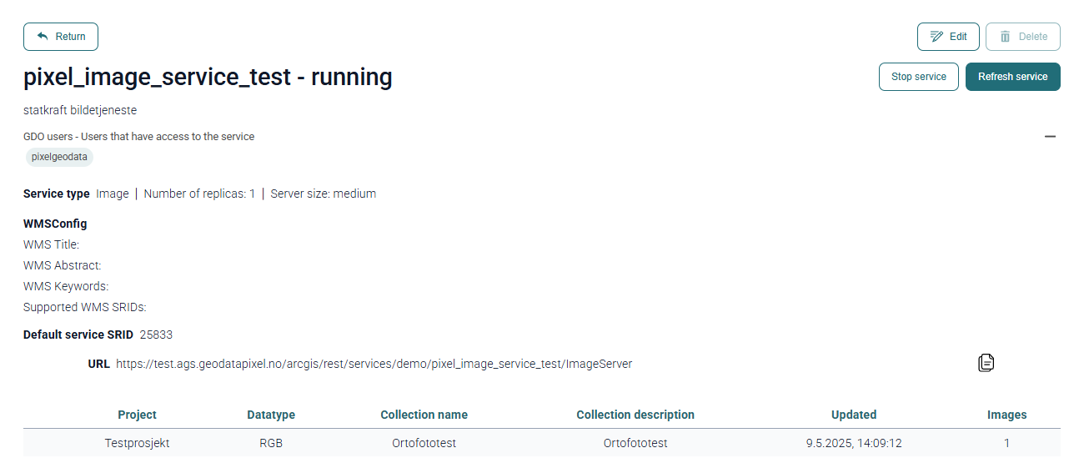
Task: Click the Datatype column header
Action: (271, 415)
